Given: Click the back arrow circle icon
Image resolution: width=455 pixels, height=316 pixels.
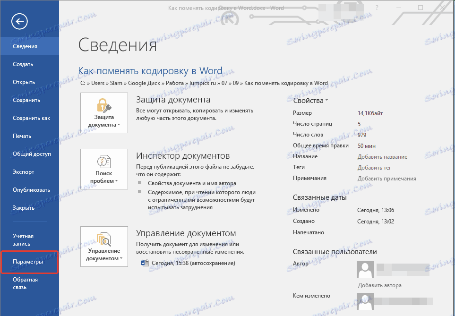Looking at the screenshot, I should [19, 21].
